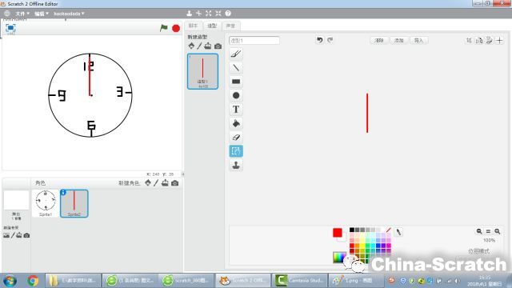Take new sprite from camera
Screen dimensions: 512x288
point(174,183)
